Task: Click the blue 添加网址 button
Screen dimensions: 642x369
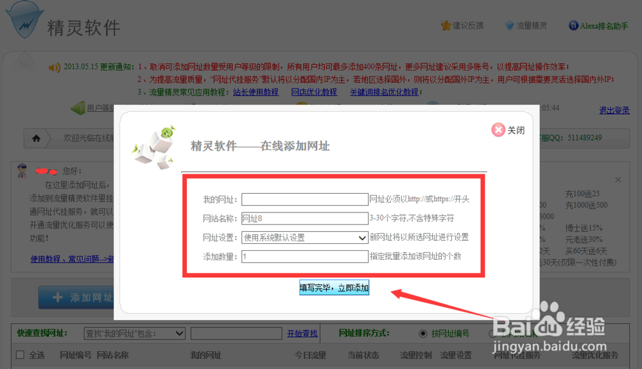Action: (x=76, y=297)
